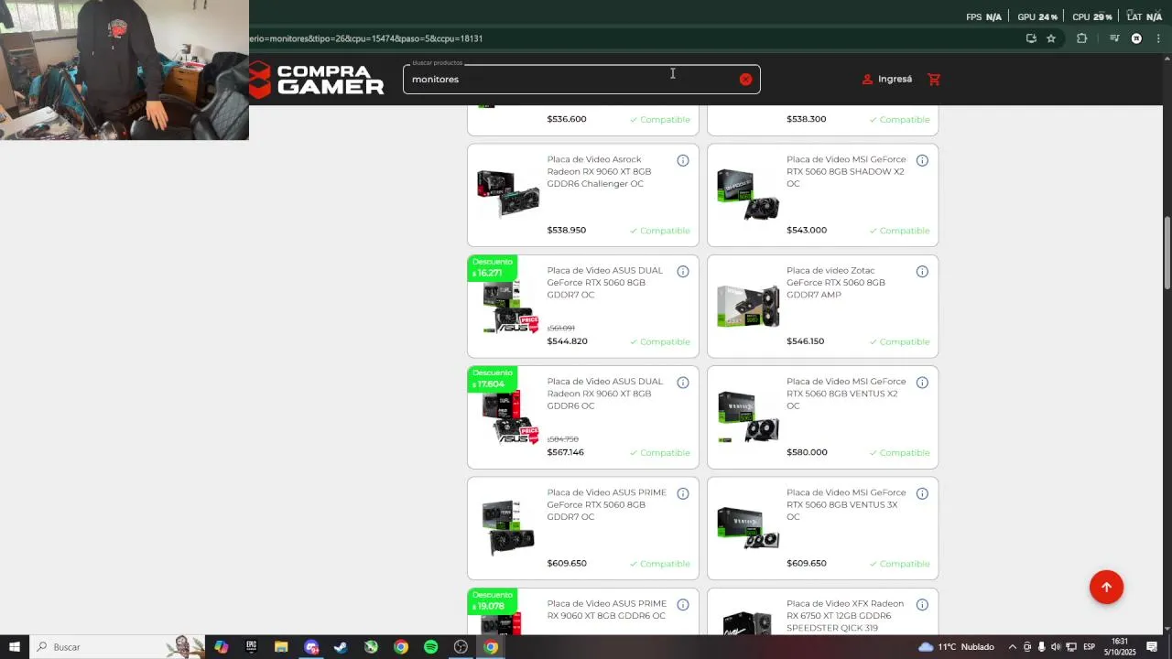Open the notification center
The width and height of the screenshot is (1172, 659).
click(x=1152, y=647)
